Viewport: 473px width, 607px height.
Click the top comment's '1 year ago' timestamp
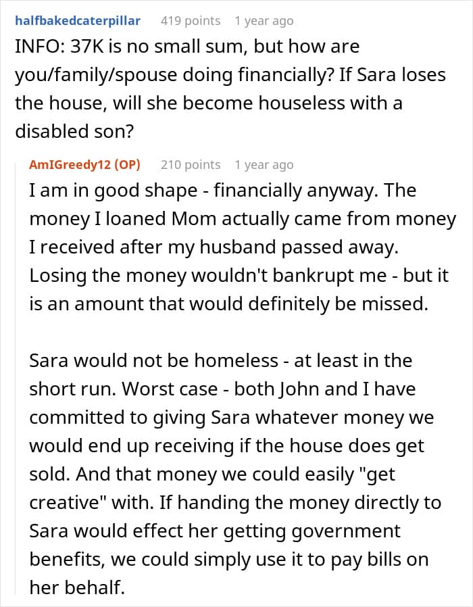[264, 21]
